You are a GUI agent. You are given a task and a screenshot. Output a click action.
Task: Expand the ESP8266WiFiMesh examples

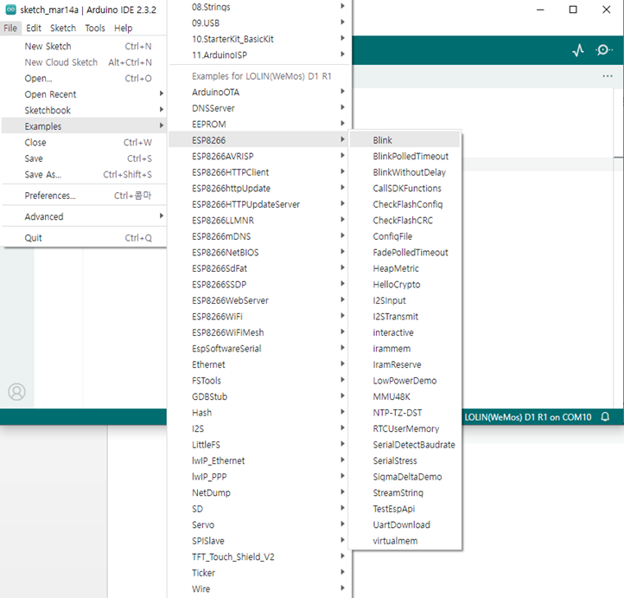click(x=259, y=332)
